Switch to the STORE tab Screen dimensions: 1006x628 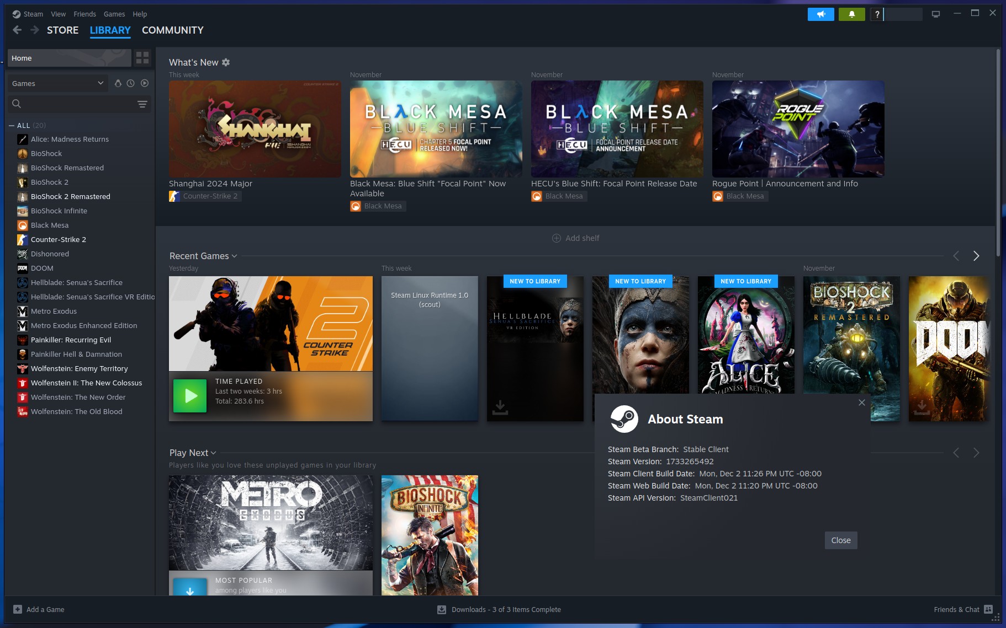pos(62,30)
